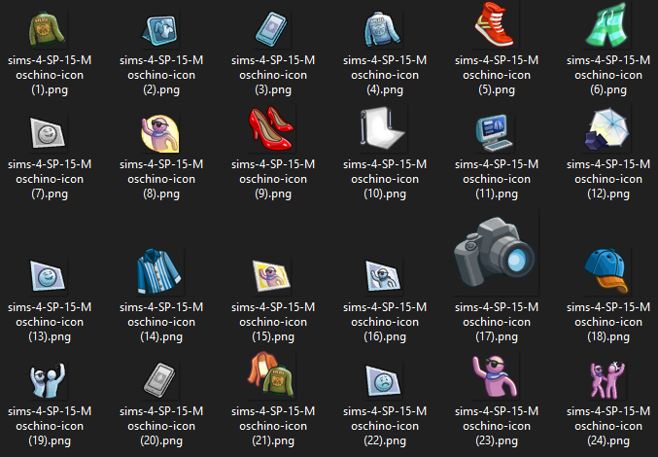Image resolution: width=658 pixels, height=457 pixels.
Task: Click the orange and green jackets icon (21)
Action: tap(271, 374)
